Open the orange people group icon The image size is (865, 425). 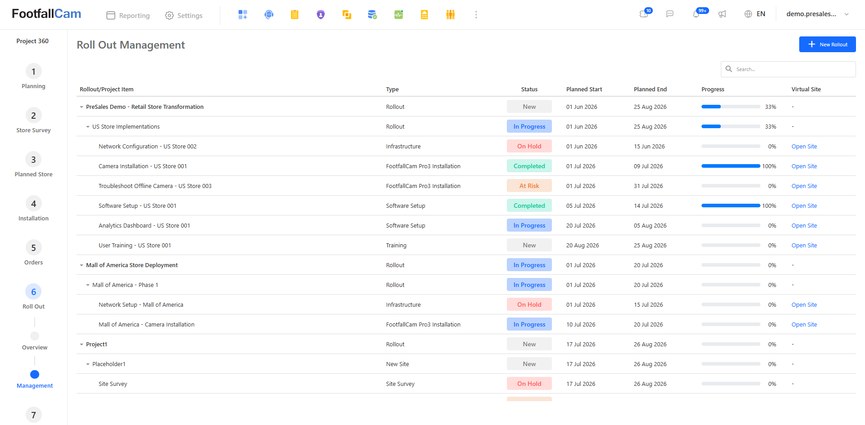pos(451,15)
